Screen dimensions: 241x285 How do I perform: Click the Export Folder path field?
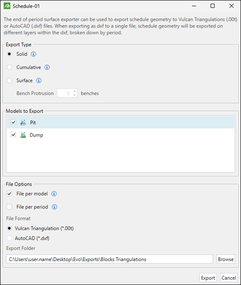109,259
